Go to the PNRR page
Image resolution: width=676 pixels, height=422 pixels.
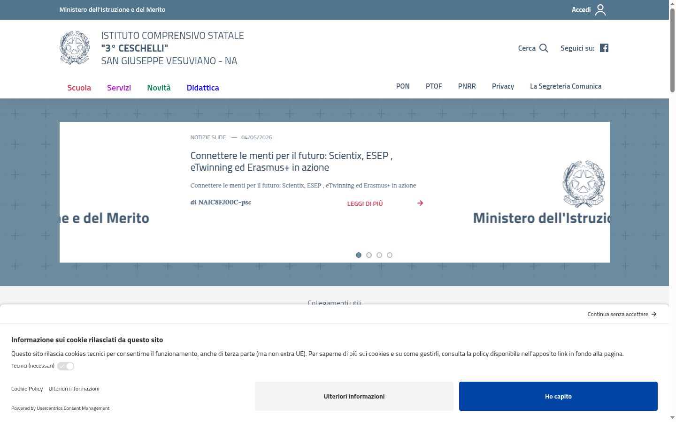click(x=467, y=86)
